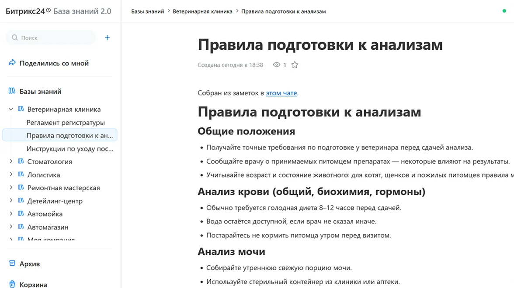Click the 'Поделились со мной' share arrow icon
Screen dimensions: 514x288
(12, 62)
